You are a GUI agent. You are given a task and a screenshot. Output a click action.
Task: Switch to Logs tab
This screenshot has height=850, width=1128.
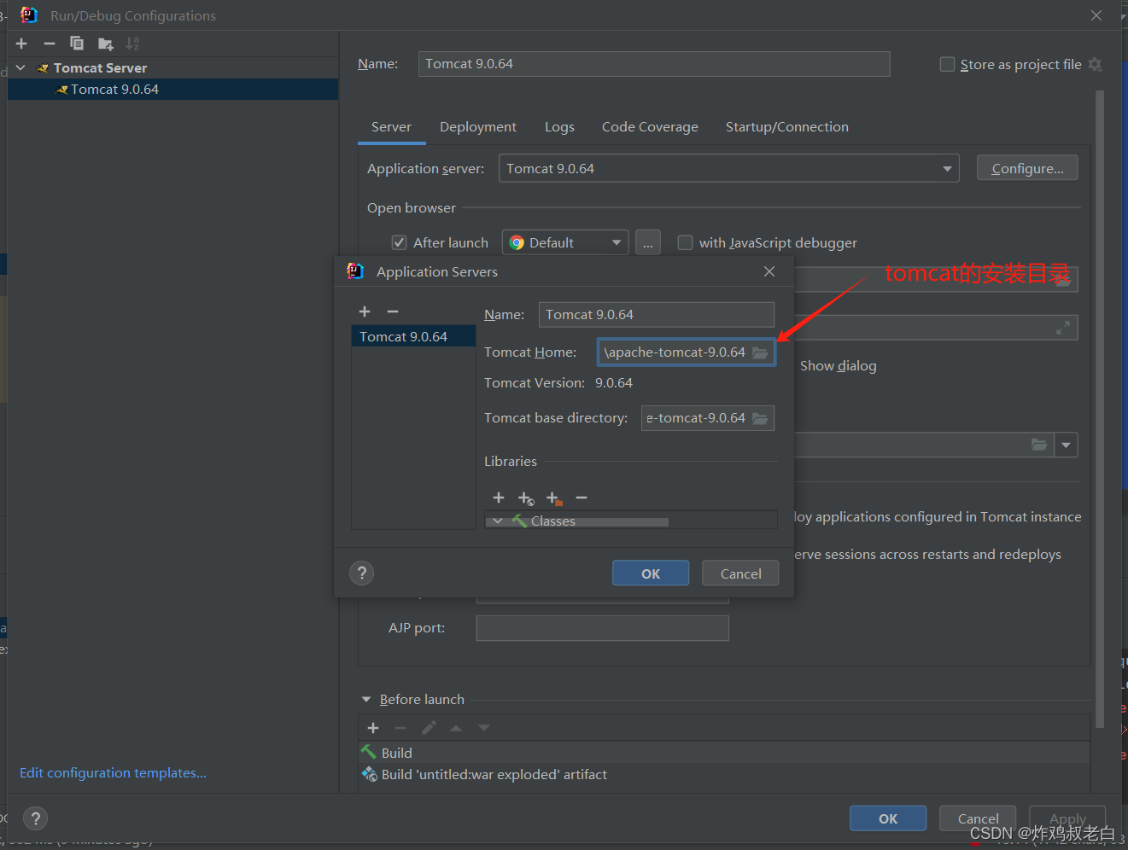[559, 127]
